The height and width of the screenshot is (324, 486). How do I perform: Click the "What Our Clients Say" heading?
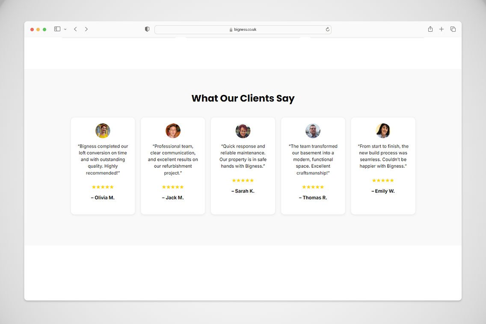(243, 98)
